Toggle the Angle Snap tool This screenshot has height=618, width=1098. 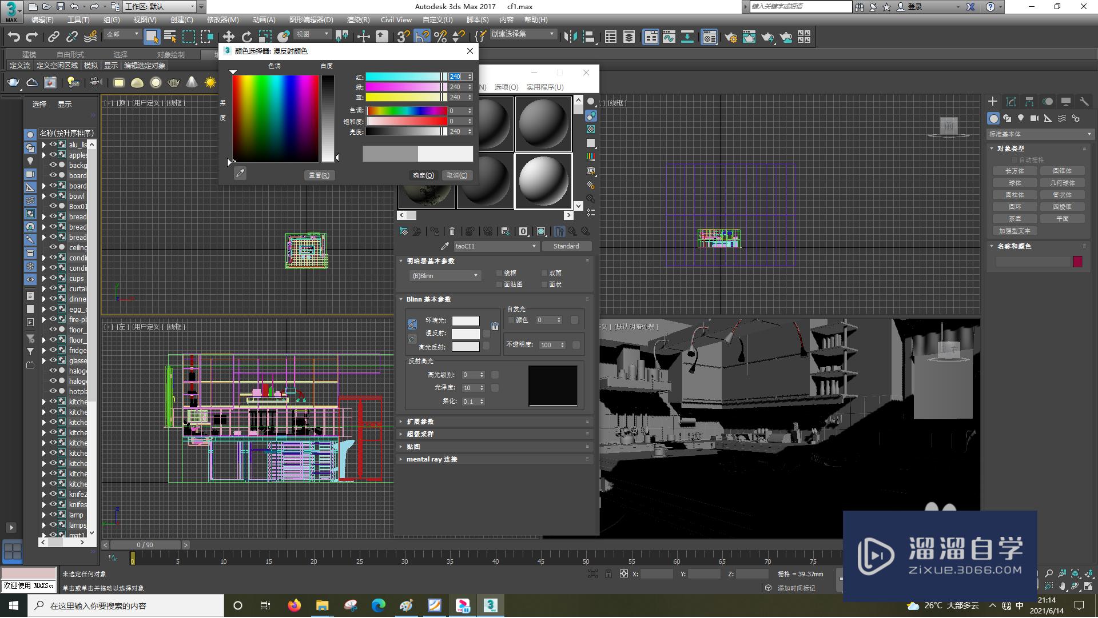point(422,37)
